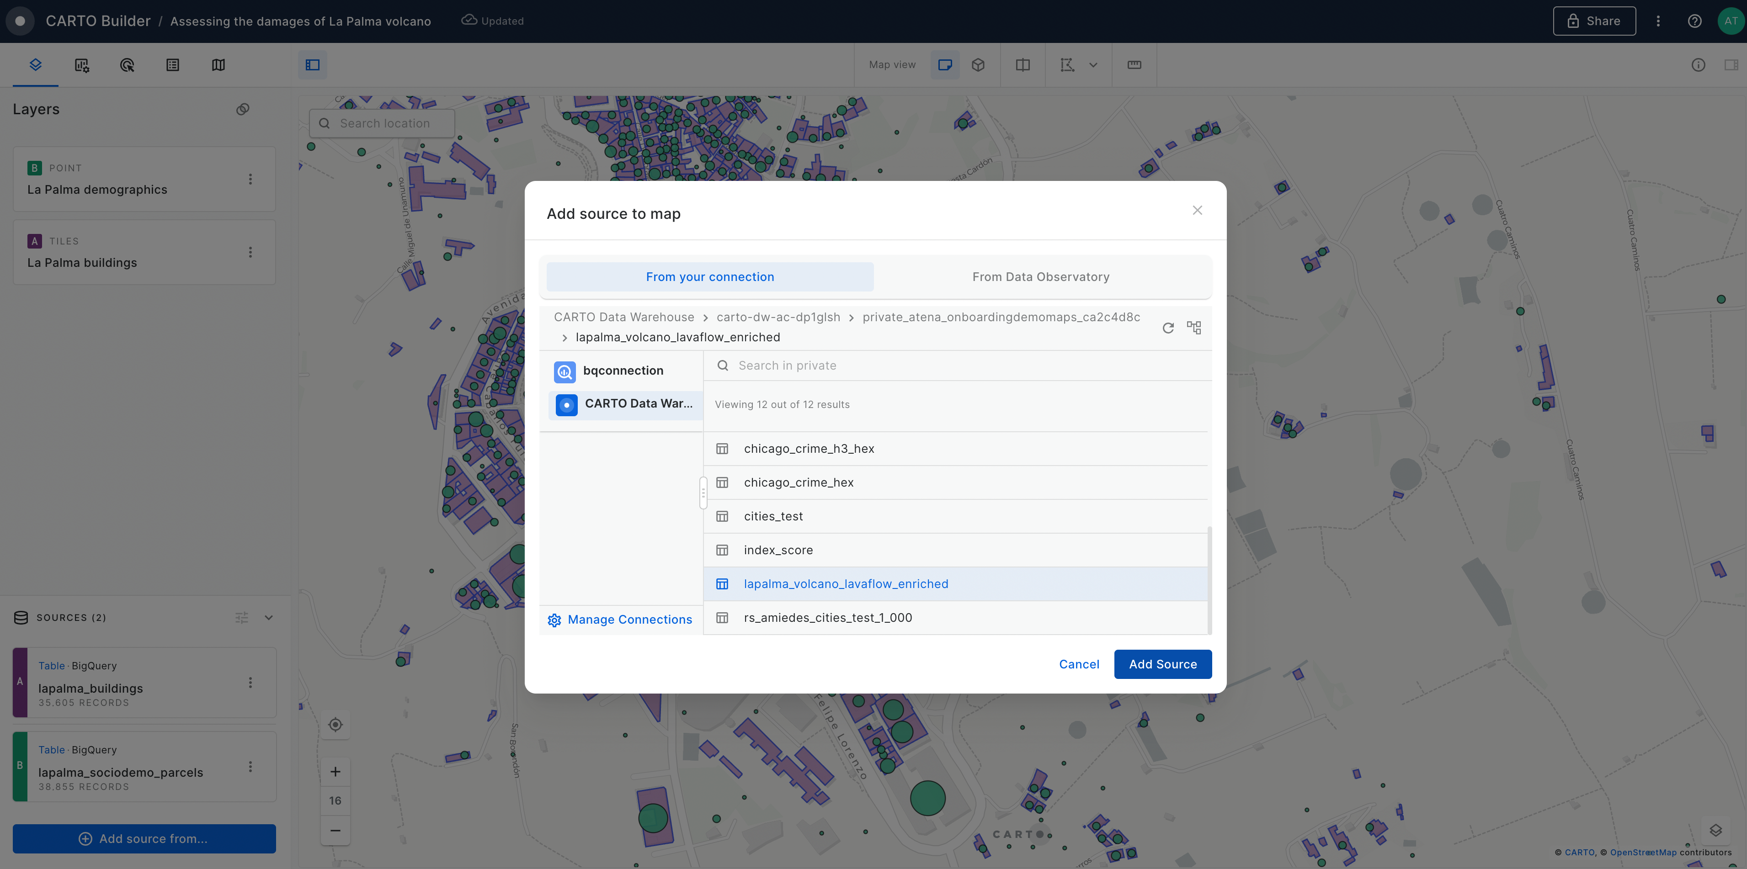This screenshot has height=869, width=1747.
Task: Select the single map view mode
Action: 945,65
